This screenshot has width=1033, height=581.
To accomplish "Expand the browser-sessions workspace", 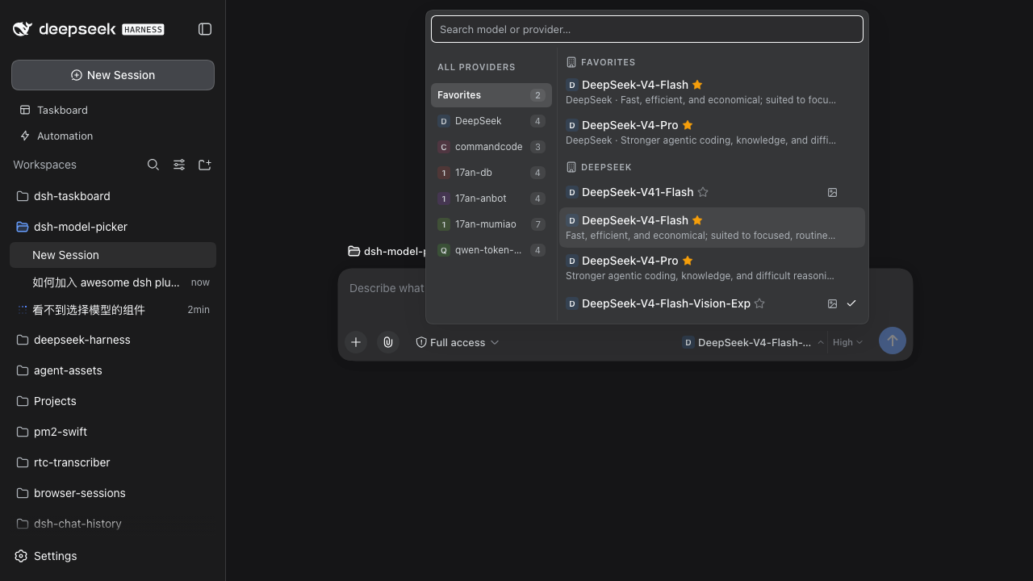I will 113,493.
